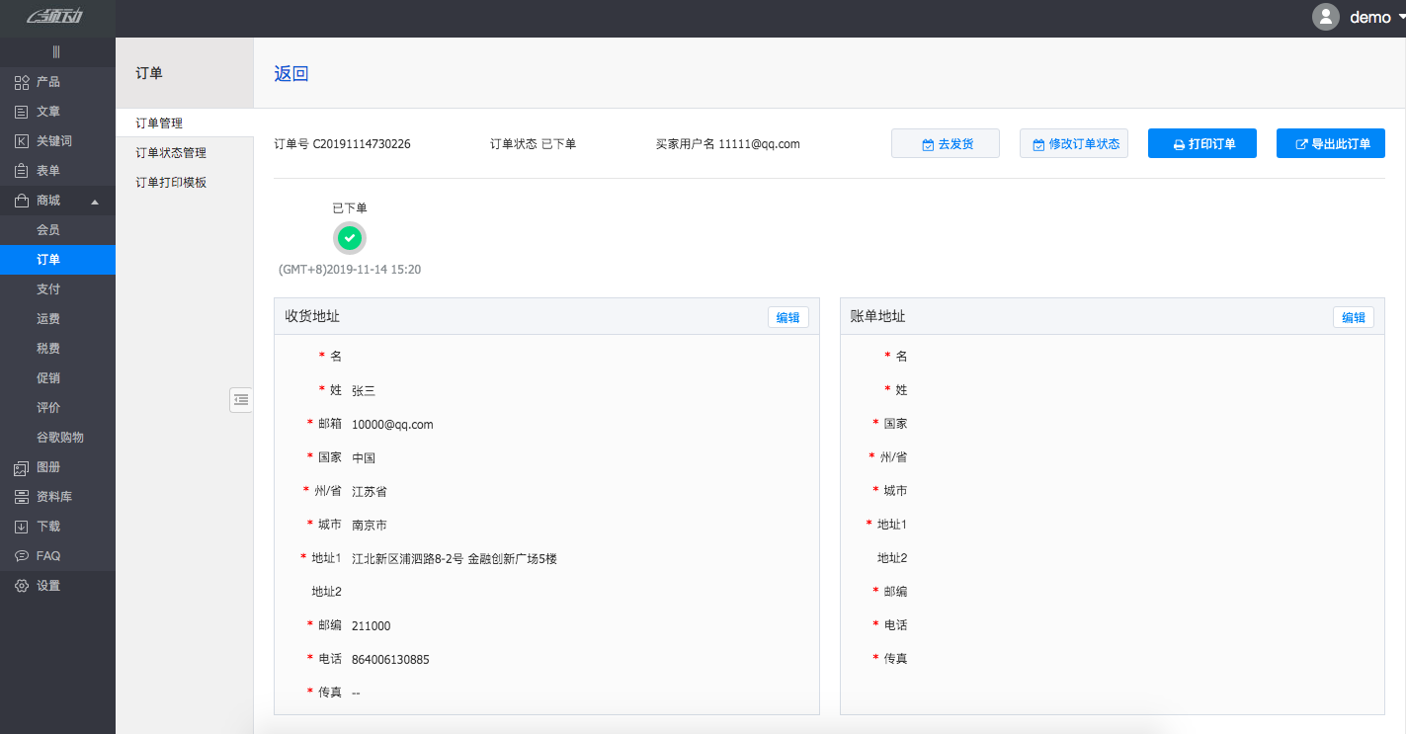Click the 关键词 keywords icon in sidebar
Image resolution: width=1406 pixels, height=734 pixels.
tap(22, 141)
